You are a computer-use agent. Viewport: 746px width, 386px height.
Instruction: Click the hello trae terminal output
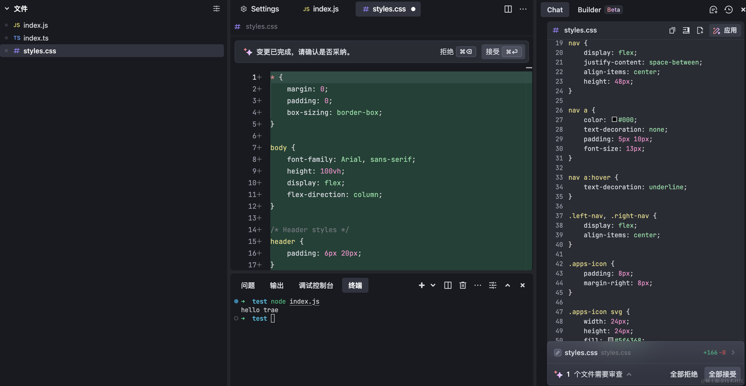tap(259, 310)
